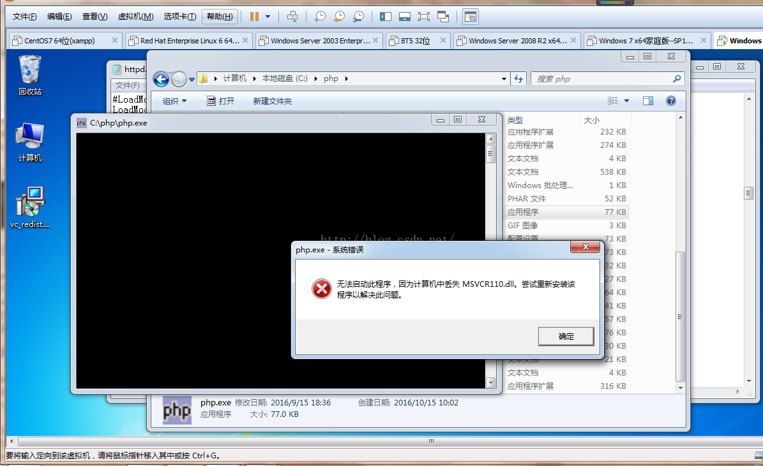Open the 回收站 desktop icon

[29, 76]
